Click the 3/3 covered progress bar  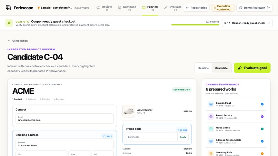(195, 25)
